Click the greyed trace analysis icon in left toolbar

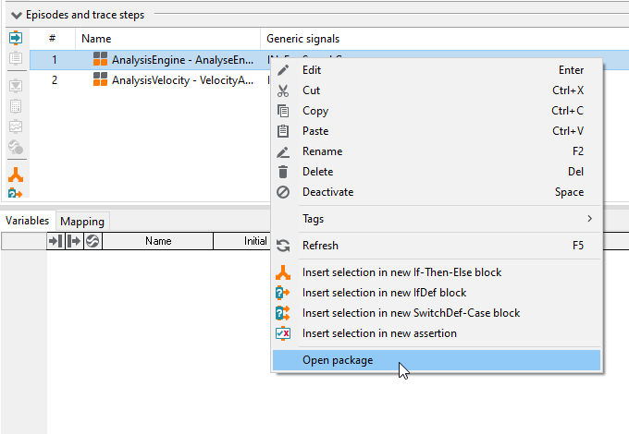point(16,127)
